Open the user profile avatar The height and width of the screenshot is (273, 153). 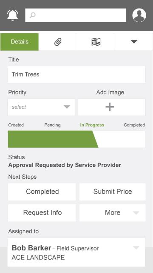[139, 15]
